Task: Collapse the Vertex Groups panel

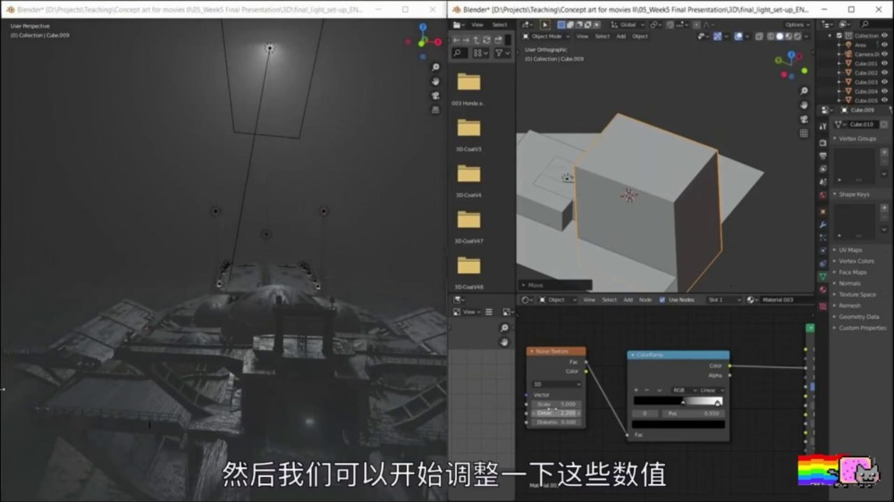Action: click(856, 138)
